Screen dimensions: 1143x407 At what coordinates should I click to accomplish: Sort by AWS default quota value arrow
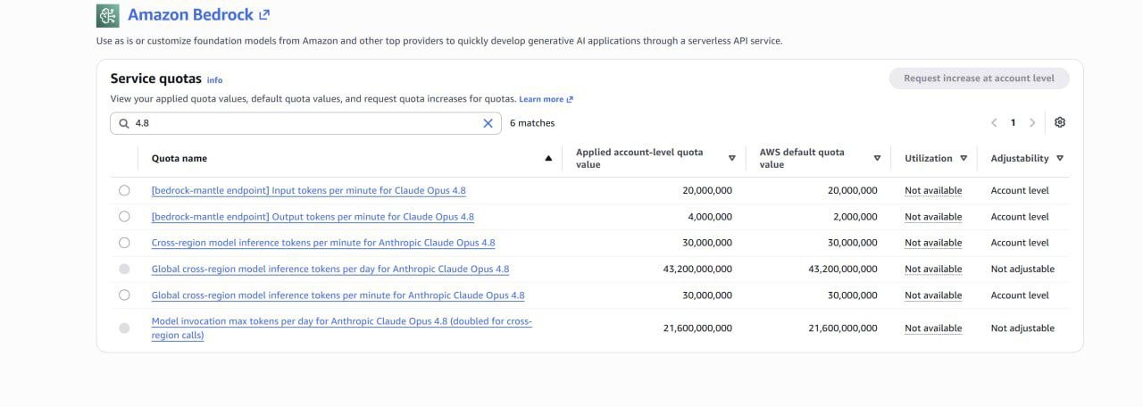(x=877, y=159)
